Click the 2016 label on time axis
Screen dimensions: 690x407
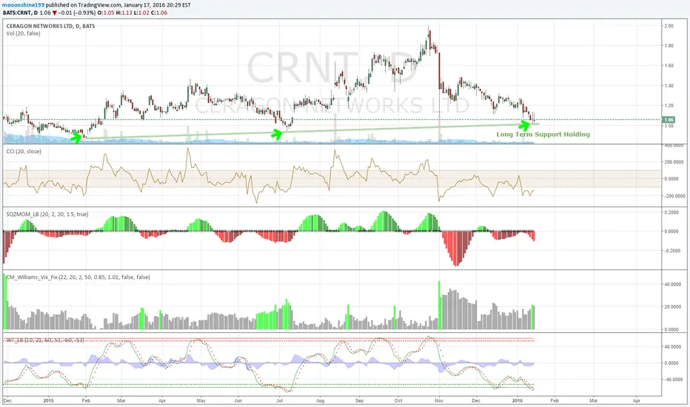coord(517,401)
